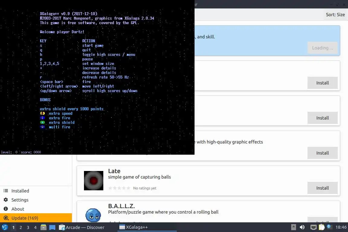Open the volume control in the tray
Screen dimensions: 348x232
[302, 227]
